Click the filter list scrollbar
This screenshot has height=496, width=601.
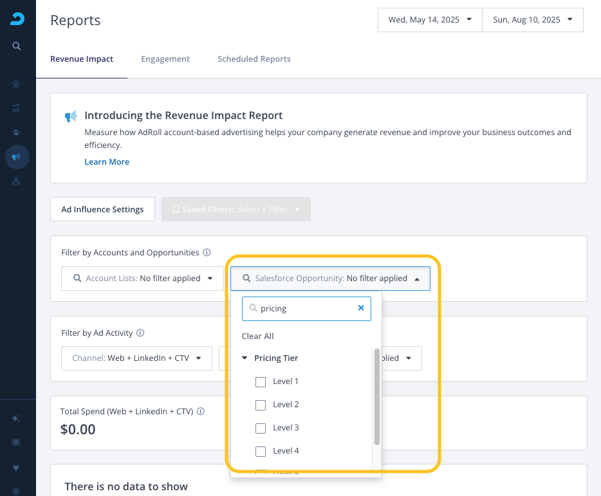tap(377, 397)
